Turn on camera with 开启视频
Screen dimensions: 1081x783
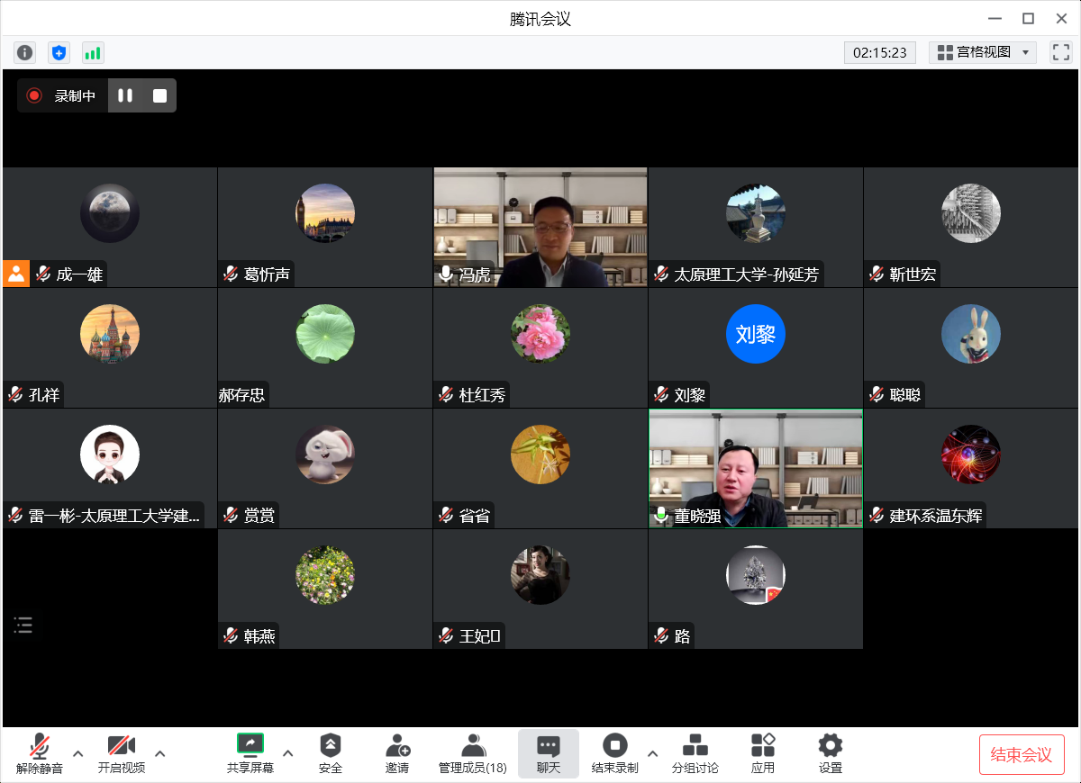pyautogui.click(x=122, y=753)
